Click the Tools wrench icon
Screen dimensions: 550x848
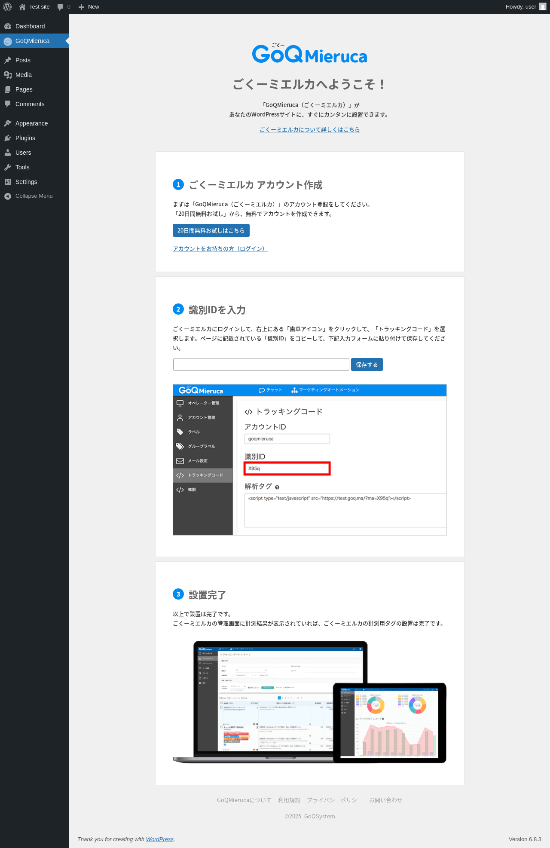point(8,167)
